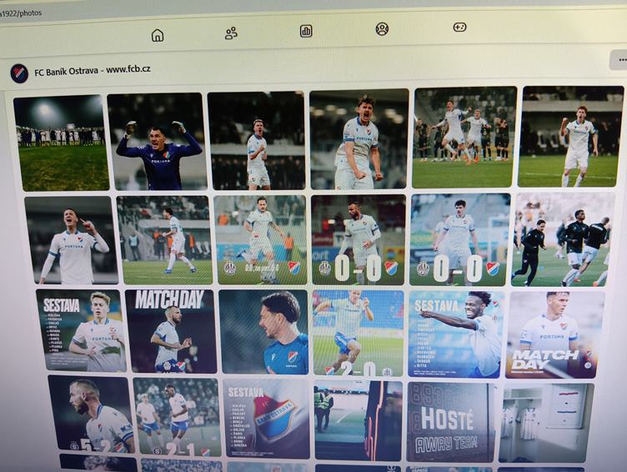This screenshot has width=627, height=472.
Task: Open the Gaming controller icon
Action: tap(459, 27)
